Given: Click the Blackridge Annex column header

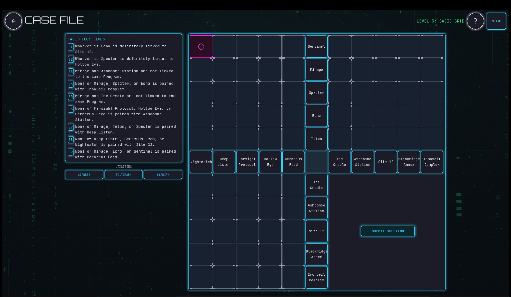Looking at the screenshot, I should [409, 162].
